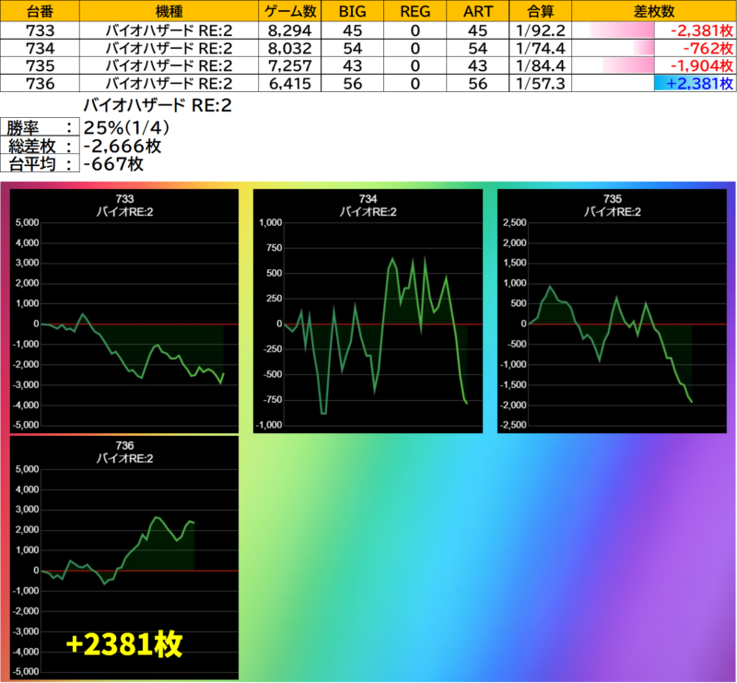Click combined rate 1/84.4 cell
Image resolution: width=737 pixels, height=683 pixels.
pyautogui.click(x=540, y=65)
